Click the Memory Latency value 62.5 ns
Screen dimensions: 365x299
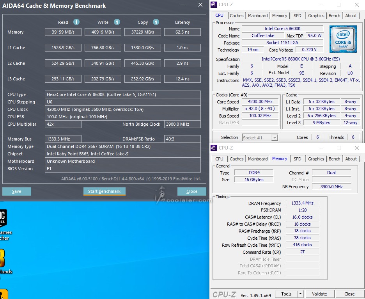pos(182,32)
